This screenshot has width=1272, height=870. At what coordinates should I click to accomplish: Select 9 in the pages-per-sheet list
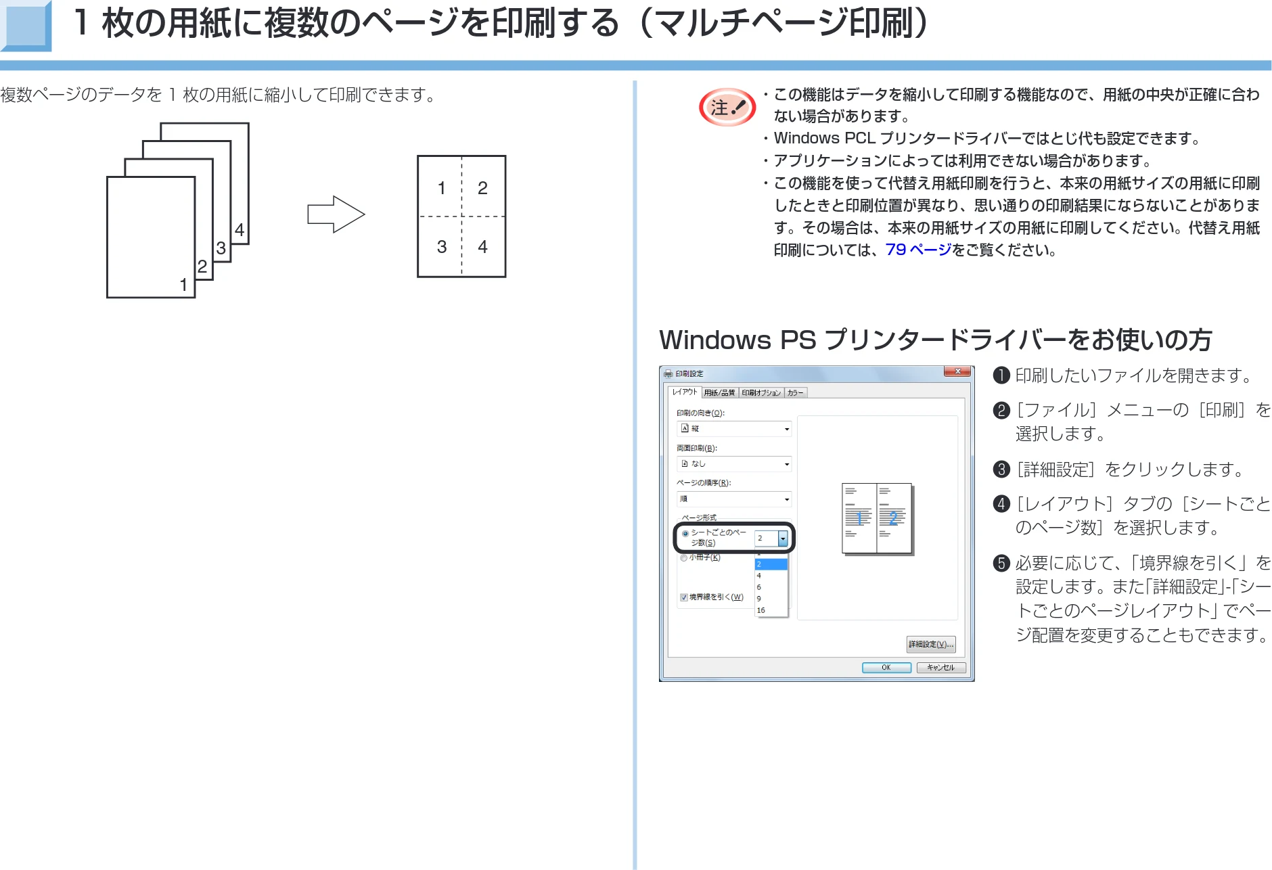[x=771, y=599]
